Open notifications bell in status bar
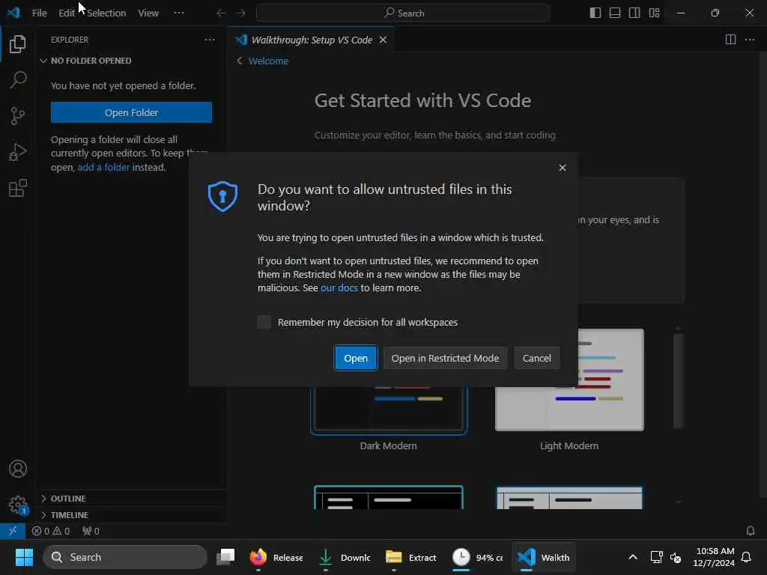 pyautogui.click(x=751, y=531)
